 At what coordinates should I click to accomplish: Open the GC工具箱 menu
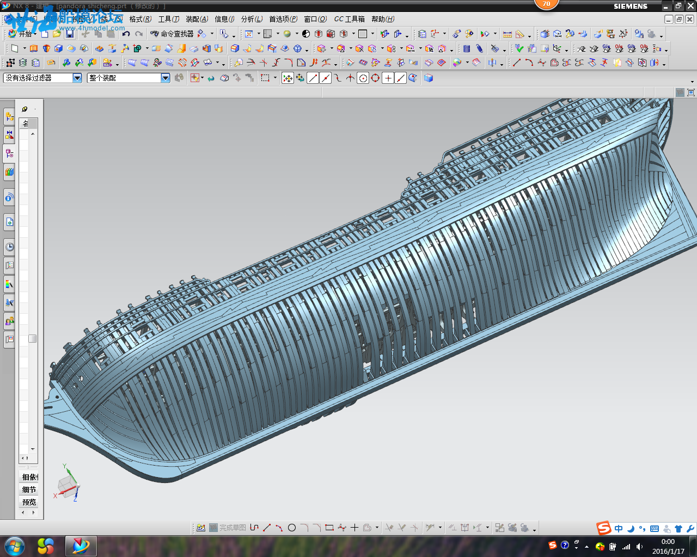(x=349, y=19)
